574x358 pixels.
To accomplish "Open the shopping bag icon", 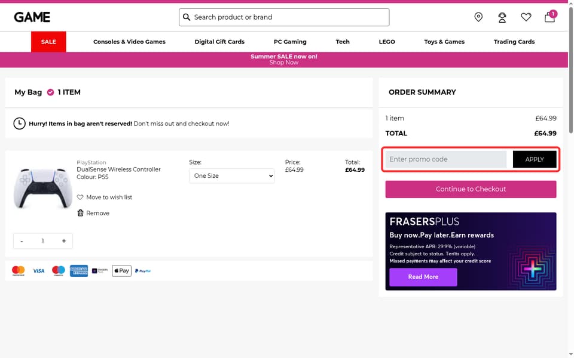I will (x=549, y=17).
